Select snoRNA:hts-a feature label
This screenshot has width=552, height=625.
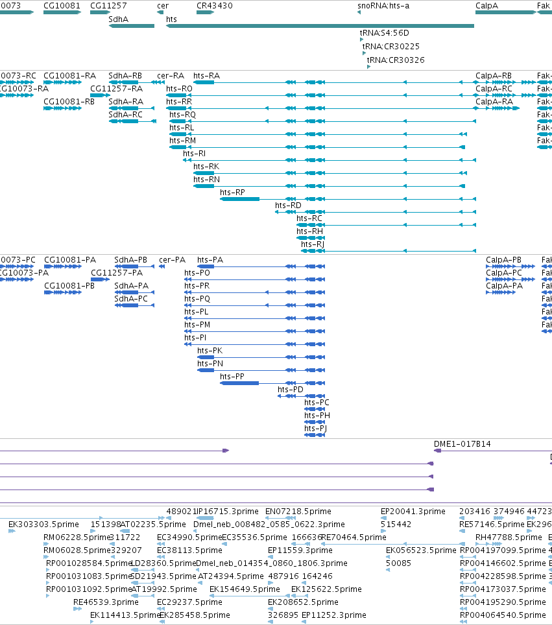click(x=383, y=6)
